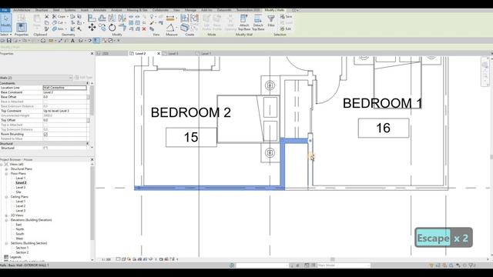
Task: Click the Save icon in quick access toolbar
Action: coord(9,41)
